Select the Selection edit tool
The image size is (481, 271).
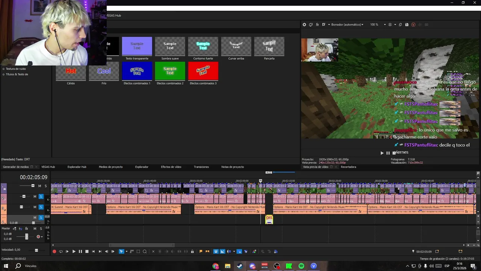tap(138, 251)
